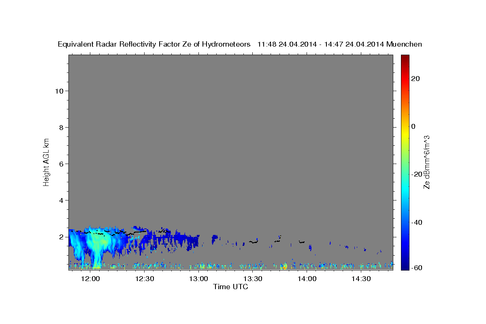Click the '14:00' time tick label
The image size is (486, 324).
(307, 279)
